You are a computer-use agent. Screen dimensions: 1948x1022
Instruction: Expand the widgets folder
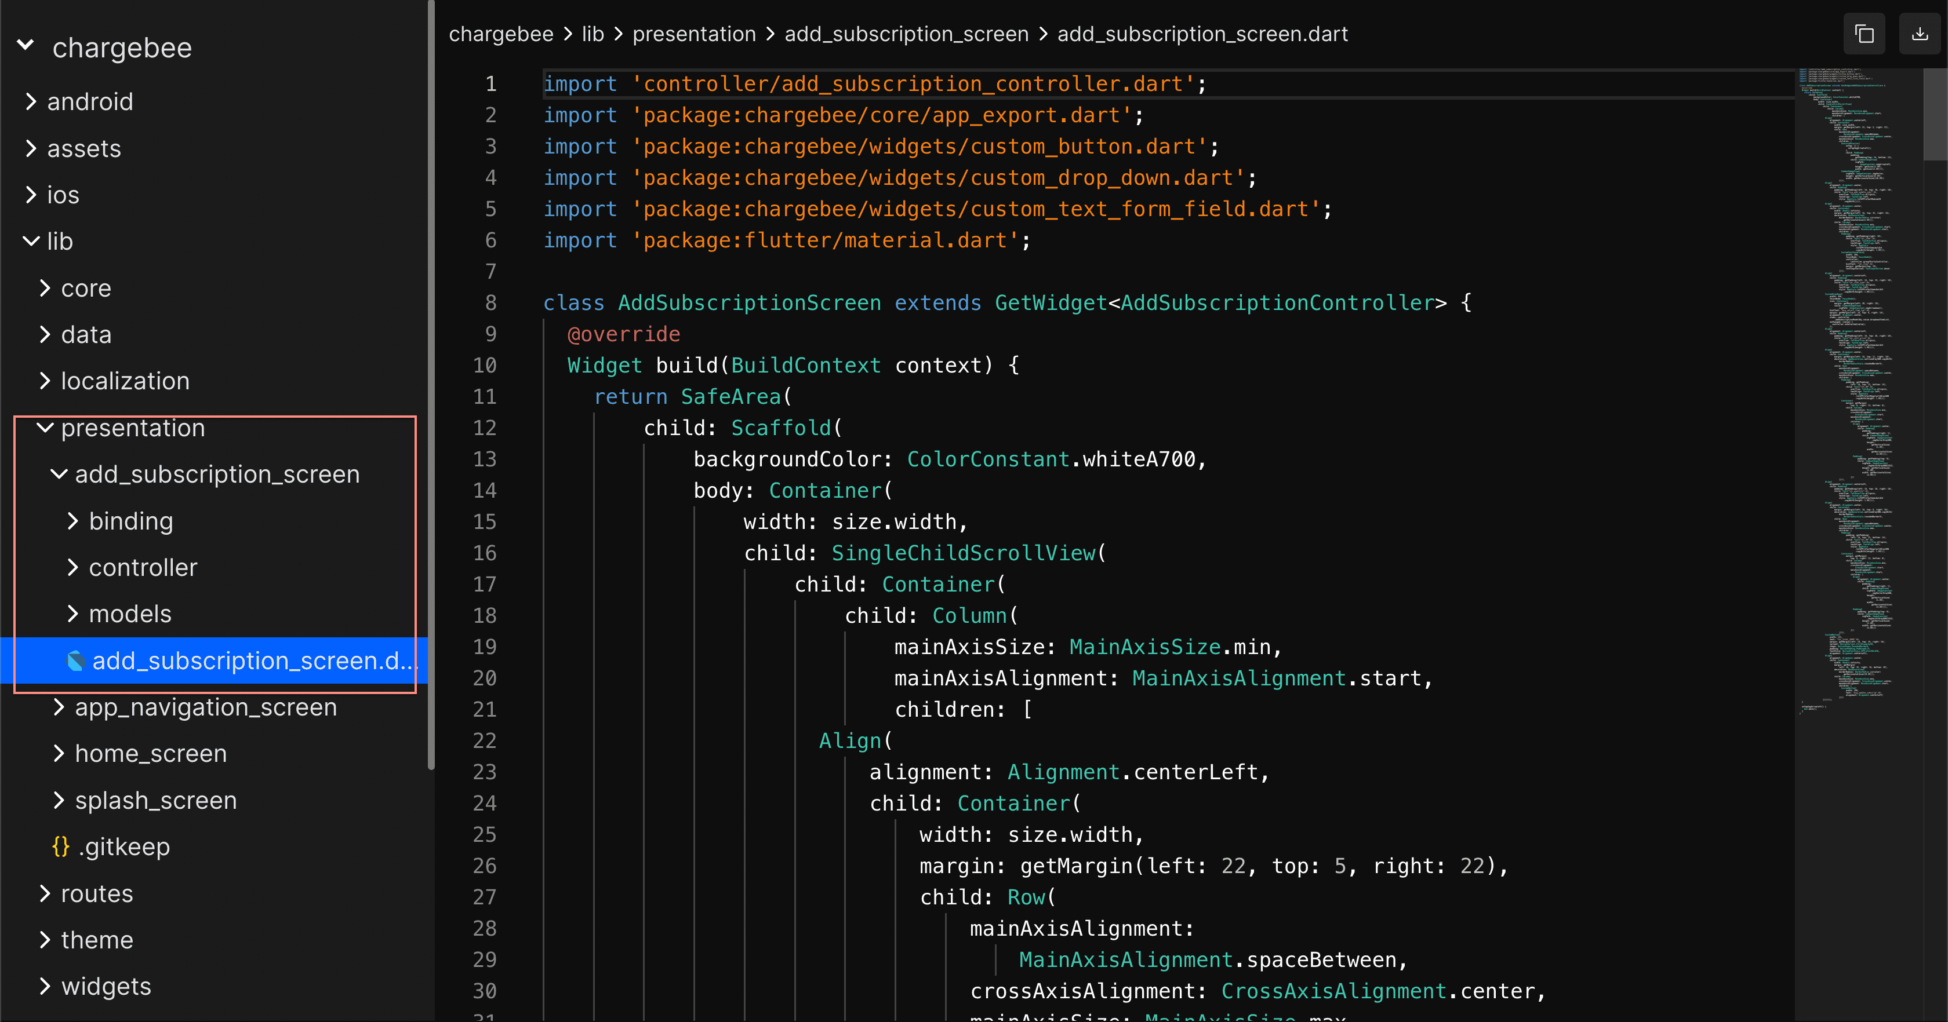point(45,987)
